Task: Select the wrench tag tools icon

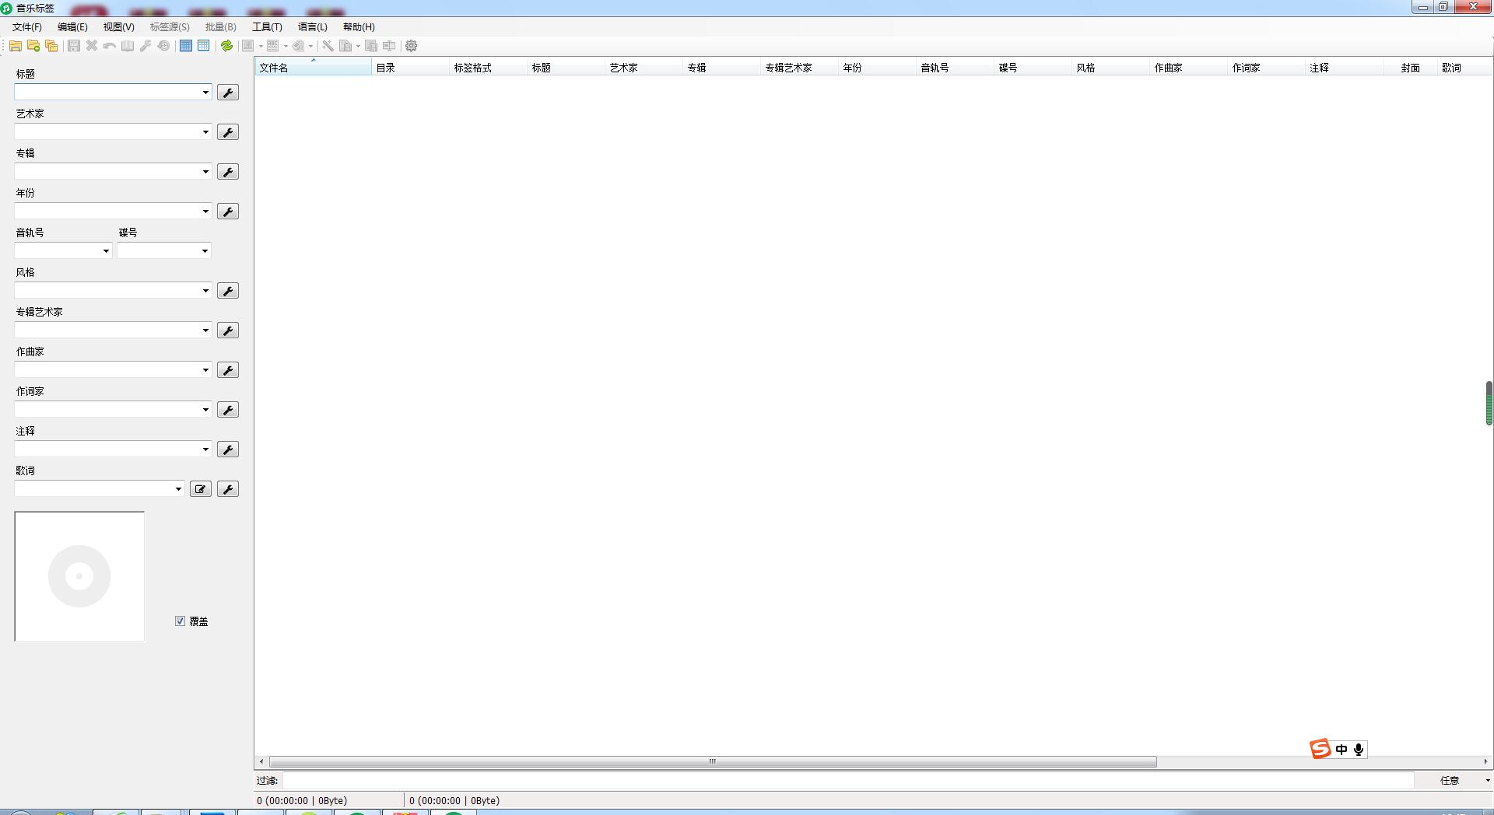Action: [146, 46]
